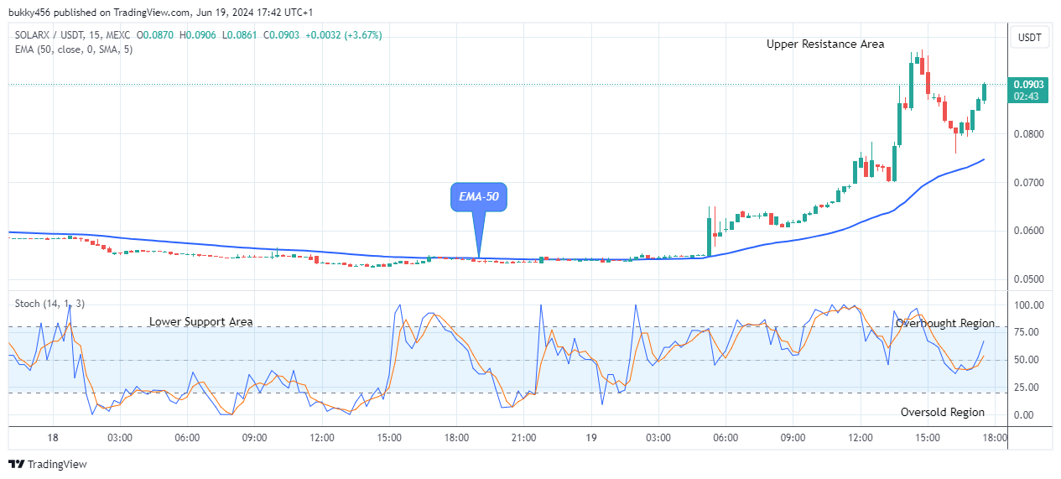The width and height of the screenshot is (1061, 479).
Task: Click the 100.00 stochastic axis label
Action: pyautogui.click(x=1028, y=305)
